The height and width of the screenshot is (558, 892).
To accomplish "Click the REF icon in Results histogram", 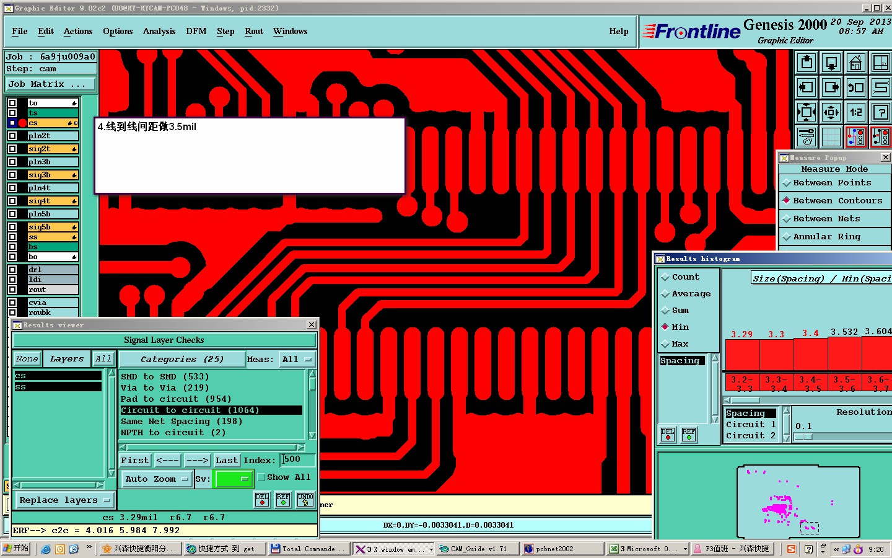I will point(689,435).
